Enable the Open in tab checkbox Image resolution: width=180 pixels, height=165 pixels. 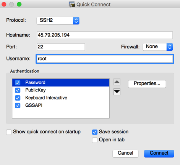tap(95, 140)
